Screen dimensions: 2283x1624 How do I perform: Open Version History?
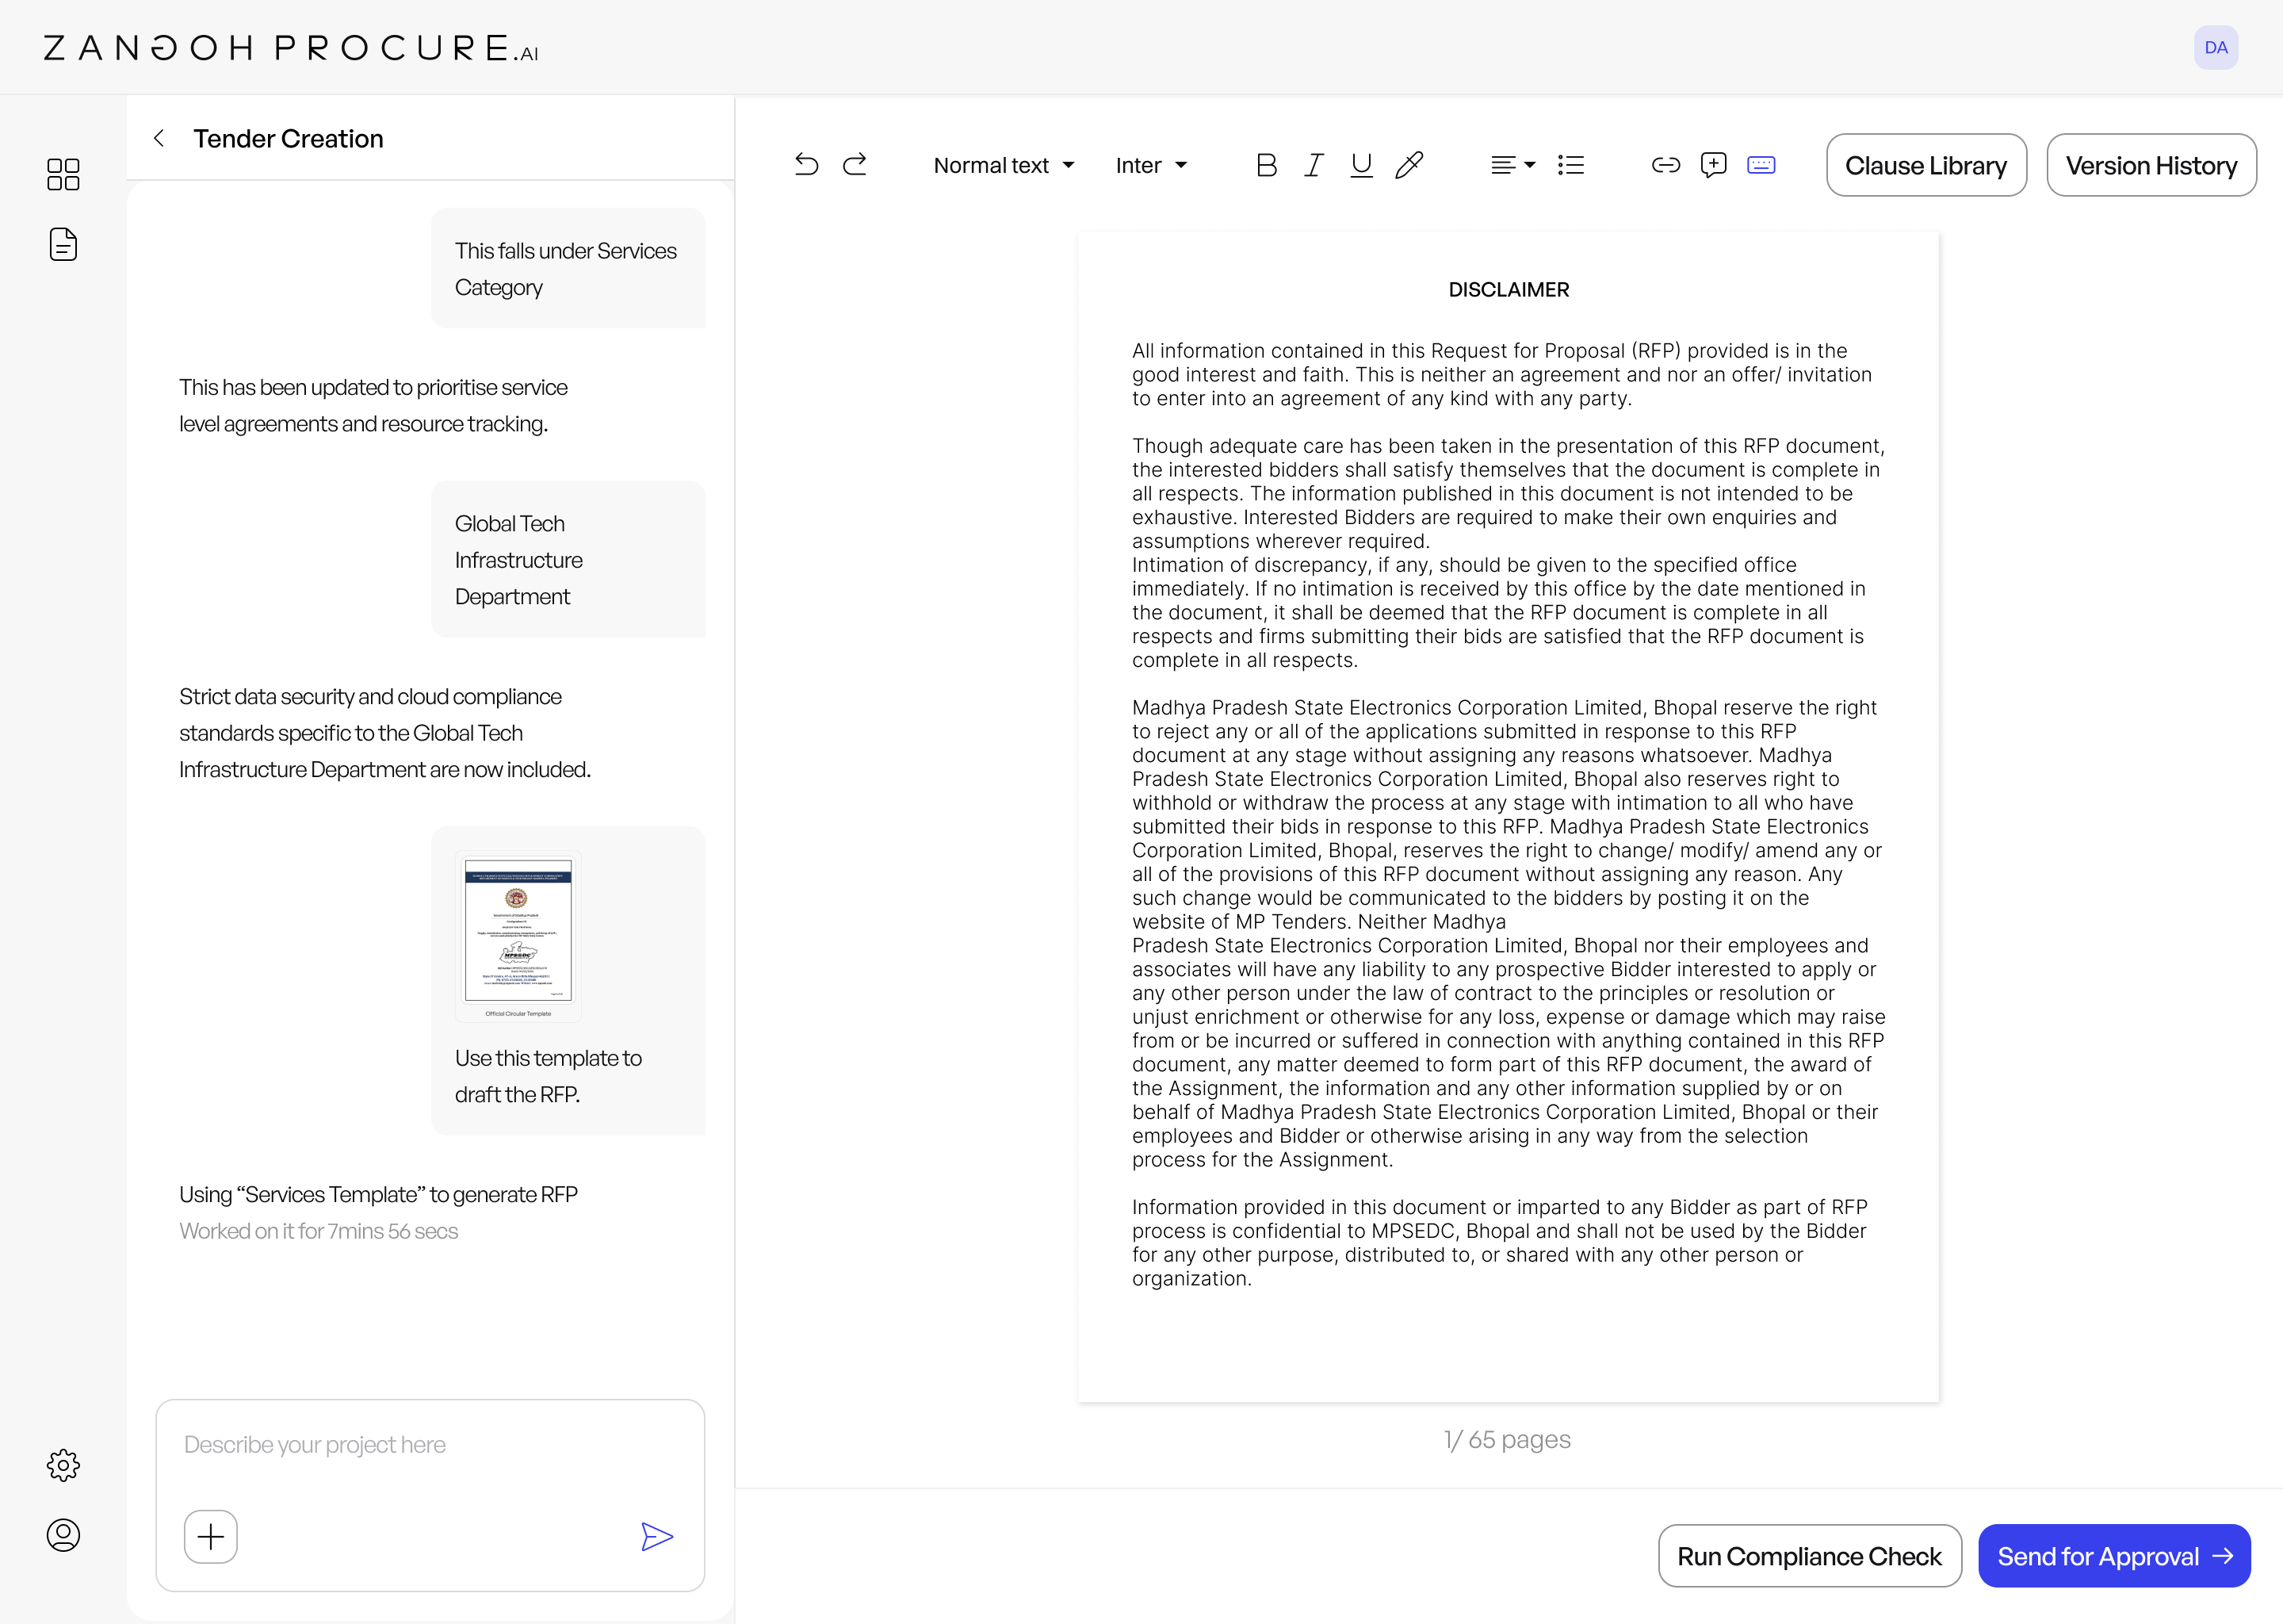tap(2151, 165)
